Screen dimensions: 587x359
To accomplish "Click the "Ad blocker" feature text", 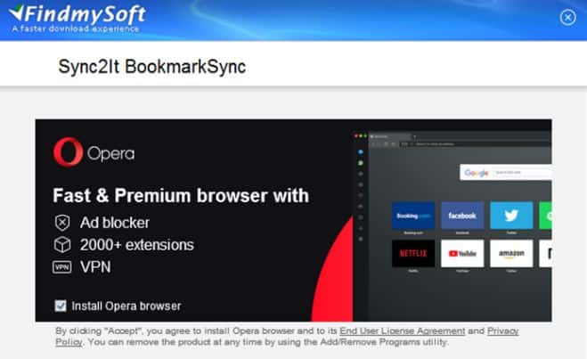I will [x=115, y=223].
